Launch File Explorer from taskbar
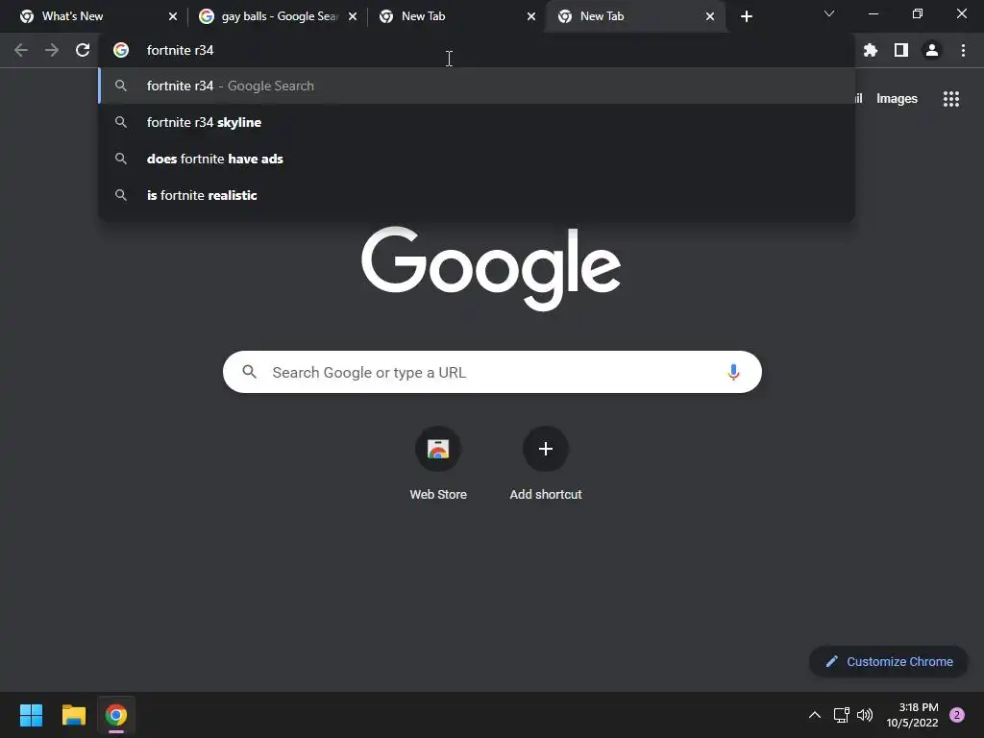The height and width of the screenshot is (738, 984). [73, 715]
